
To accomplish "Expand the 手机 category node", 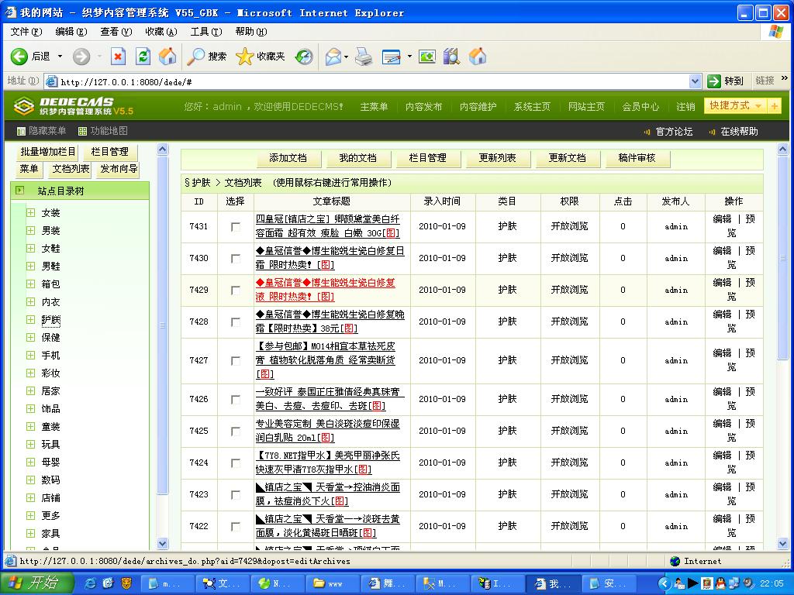I will [x=30, y=355].
